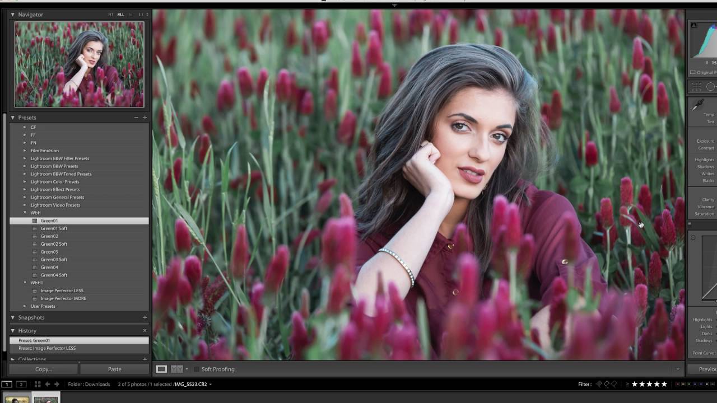Image resolution: width=717 pixels, height=403 pixels.
Task: Collapse the WbH1 presets folder
Action: click(x=25, y=283)
